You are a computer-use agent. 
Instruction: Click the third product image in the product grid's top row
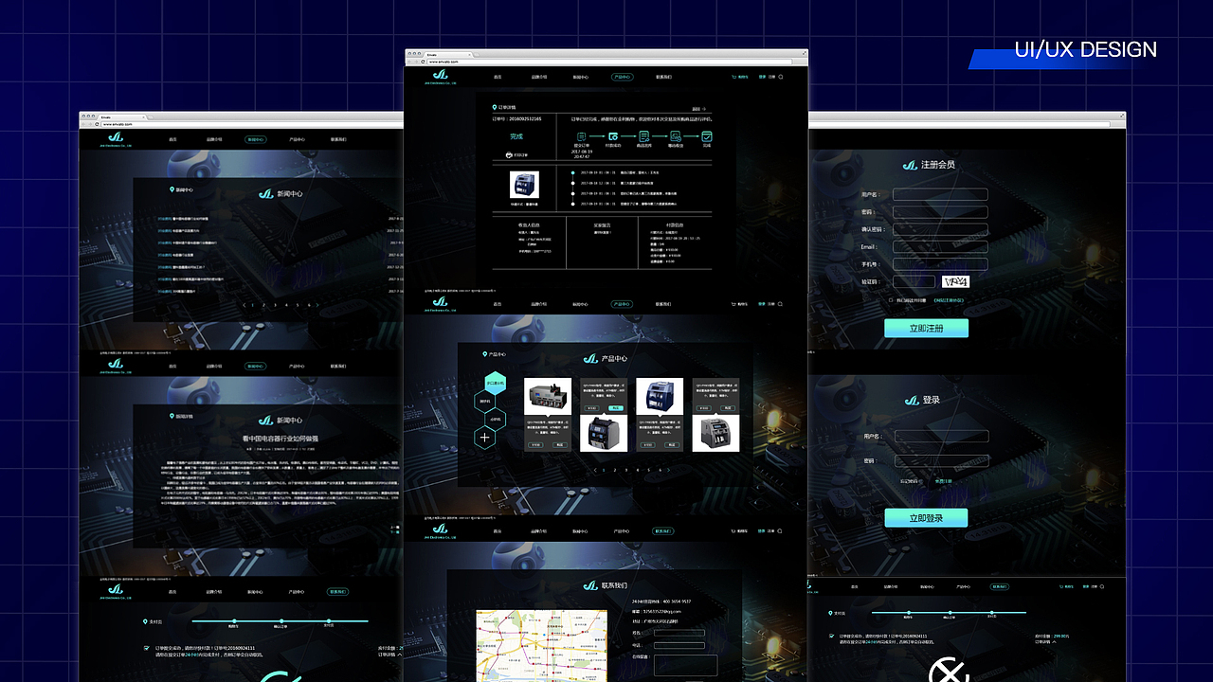660,396
